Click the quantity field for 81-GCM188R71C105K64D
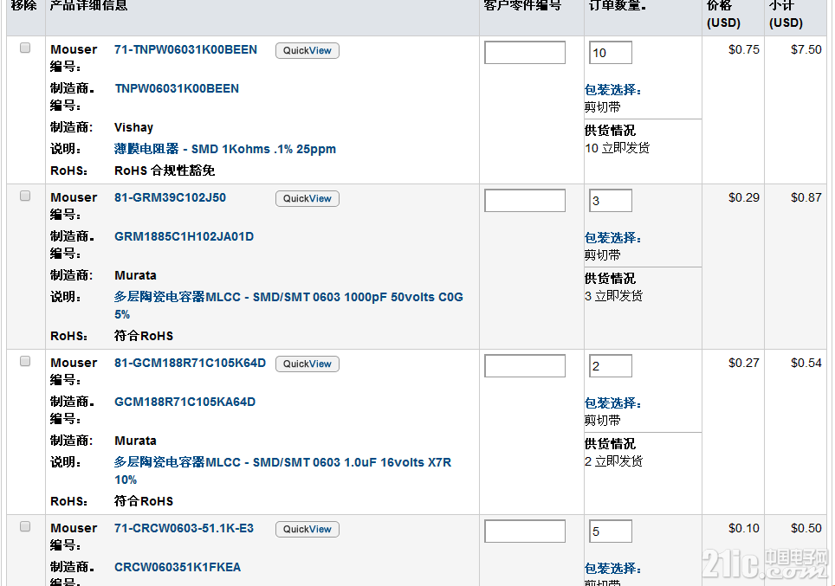The image size is (835, 586). coord(611,366)
